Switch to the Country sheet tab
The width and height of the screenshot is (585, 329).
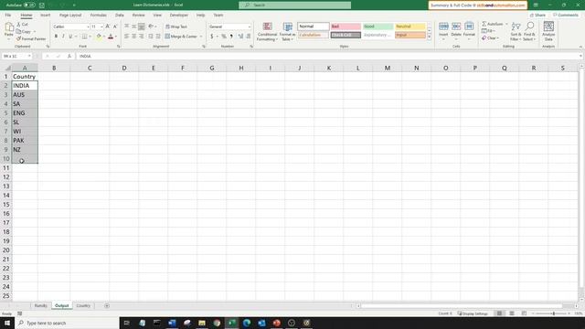(x=83, y=305)
